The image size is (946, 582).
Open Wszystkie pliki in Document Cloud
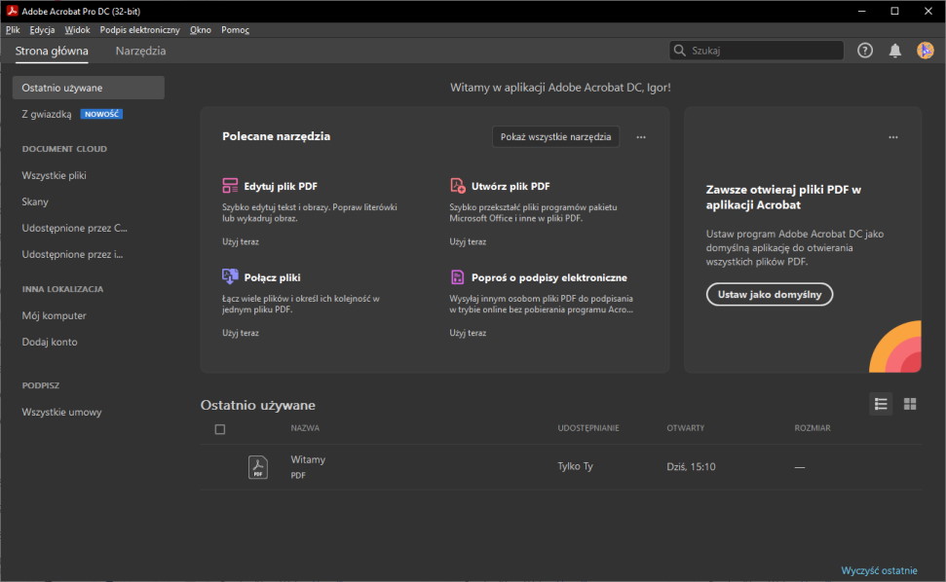click(x=54, y=175)
